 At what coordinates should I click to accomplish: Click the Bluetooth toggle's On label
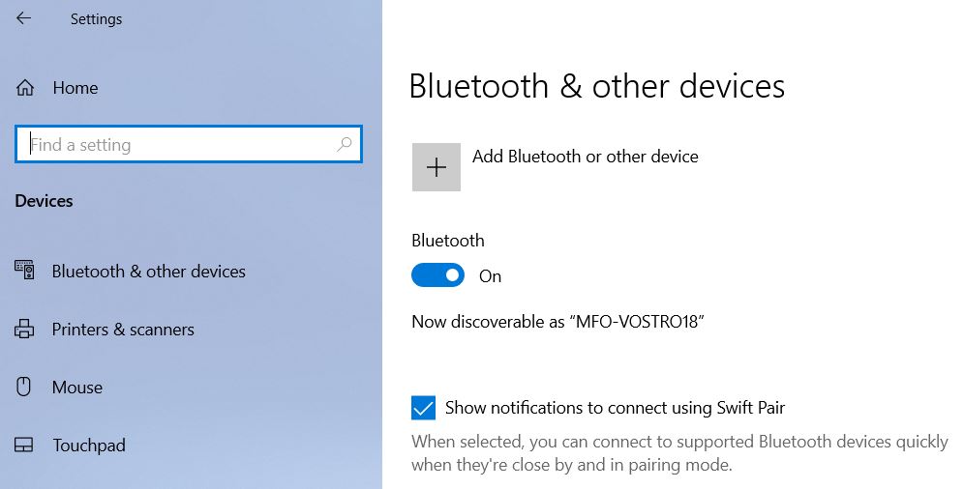491,276
